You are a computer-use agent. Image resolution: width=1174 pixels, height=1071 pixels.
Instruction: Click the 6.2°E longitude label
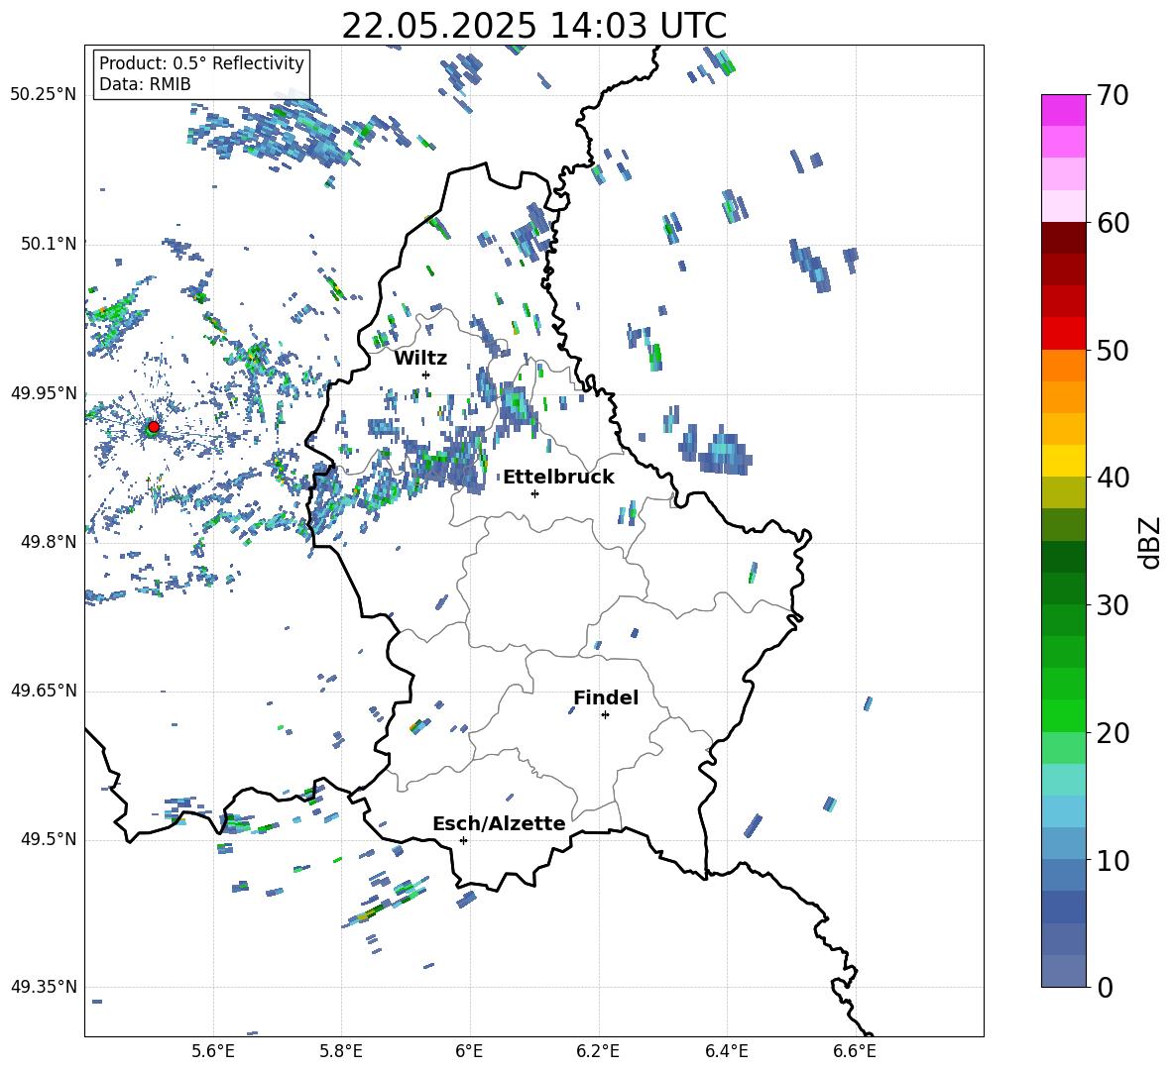pos(598,1052)
